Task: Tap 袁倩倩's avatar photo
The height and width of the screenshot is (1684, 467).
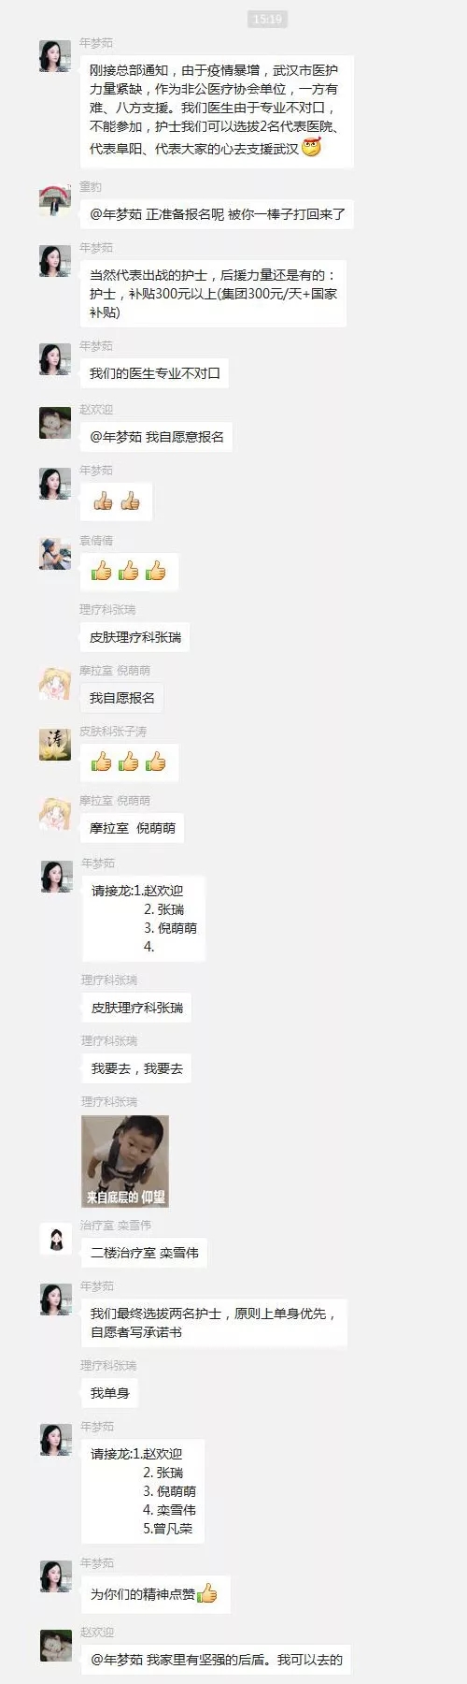Action: pyautogui.click(x=55, y=554)
